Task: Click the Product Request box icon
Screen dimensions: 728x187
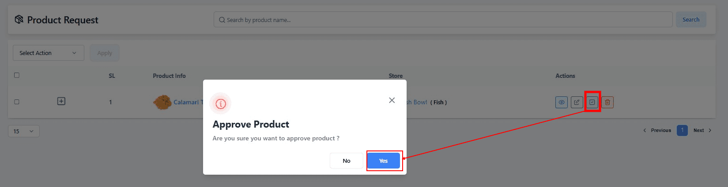Action: point(19,20)
